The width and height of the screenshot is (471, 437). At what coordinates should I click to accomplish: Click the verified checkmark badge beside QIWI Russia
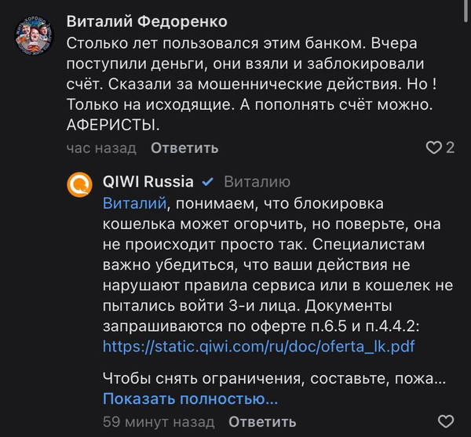tap(209, 182)
